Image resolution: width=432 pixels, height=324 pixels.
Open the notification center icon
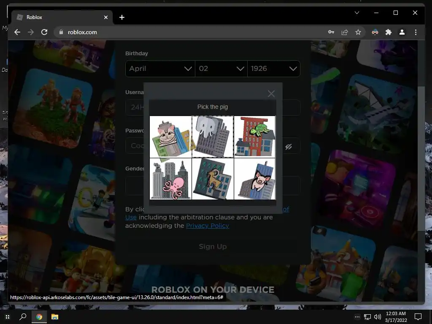(418, 317)
